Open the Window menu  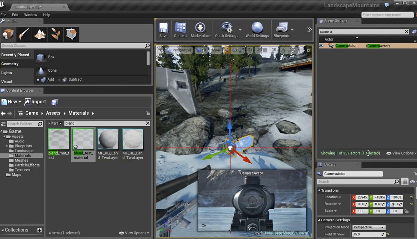pyautogui.click(x=31, y=15)
